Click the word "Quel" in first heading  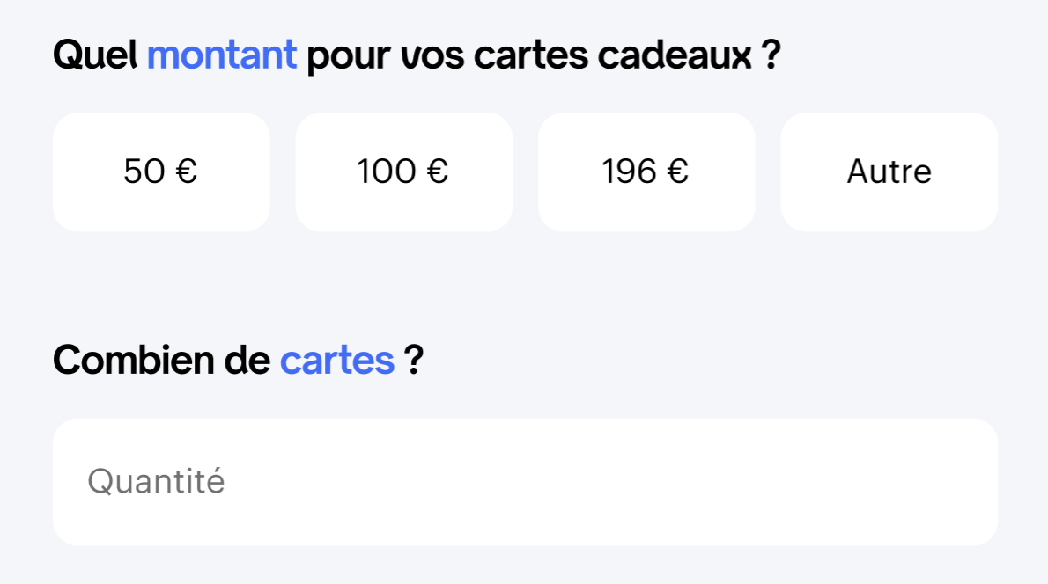[95, 56]
